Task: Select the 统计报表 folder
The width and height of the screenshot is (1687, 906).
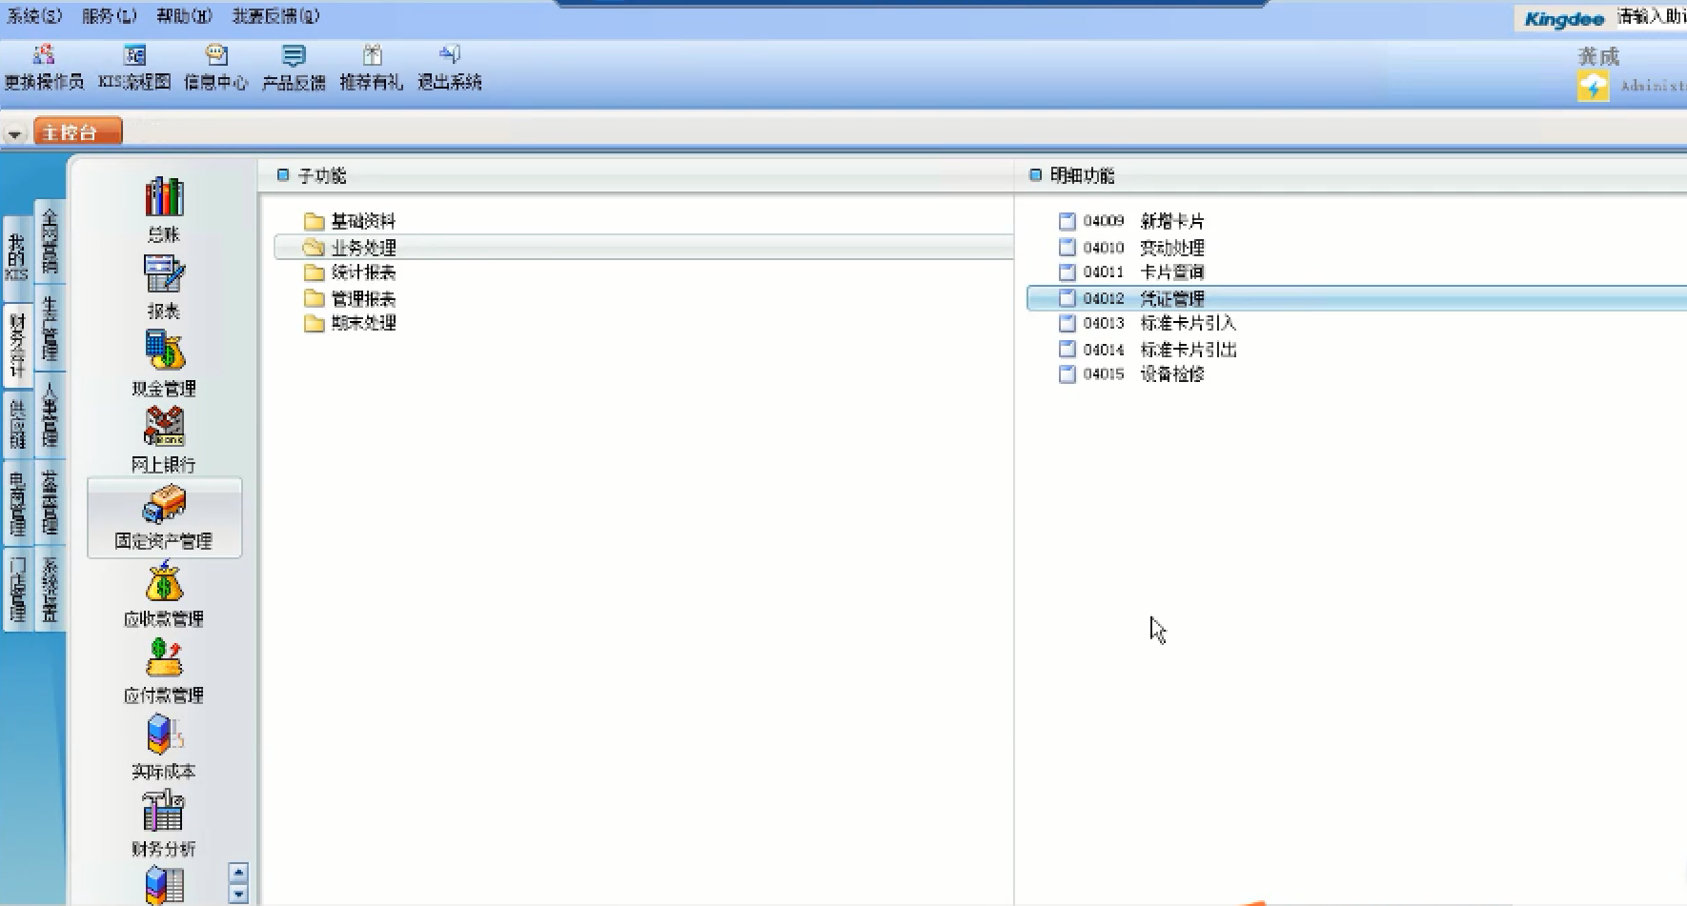Action: coord(362,272)
